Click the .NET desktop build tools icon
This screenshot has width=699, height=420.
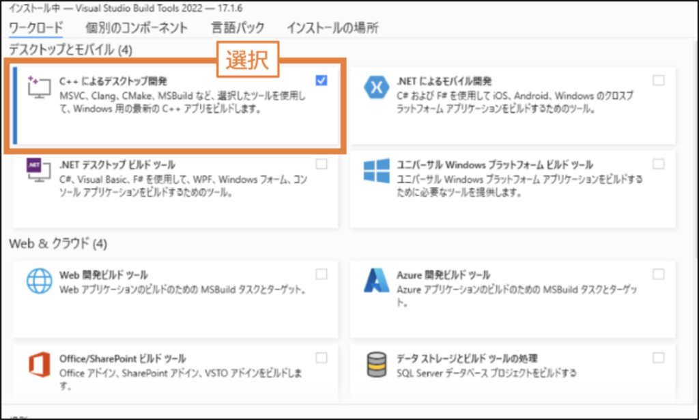tap(39, 170)
